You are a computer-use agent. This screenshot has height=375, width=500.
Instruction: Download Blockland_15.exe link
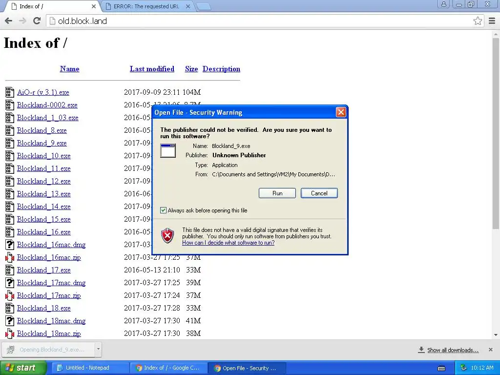[43, 219]
